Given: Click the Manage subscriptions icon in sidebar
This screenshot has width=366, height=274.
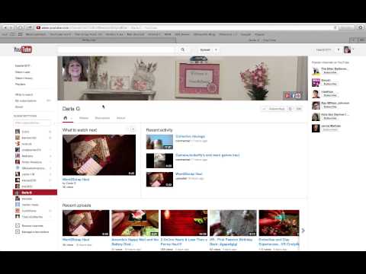Looking at the screenshot, I should (18, 231).
